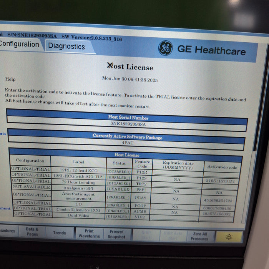Click the GE Healthcare logo icon
Screen dimensions: 269x269
pyautogui.click(x=165, y=48)
